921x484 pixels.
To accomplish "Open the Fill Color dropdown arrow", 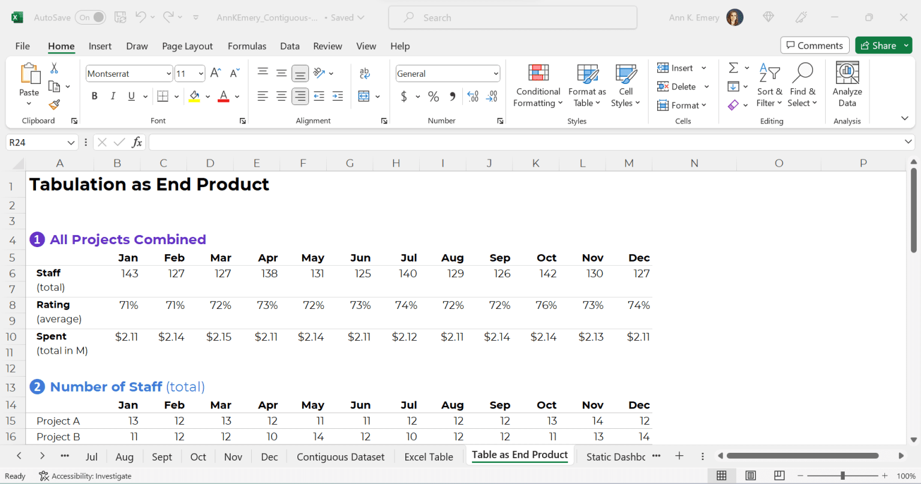I will (x=208, y=96).
